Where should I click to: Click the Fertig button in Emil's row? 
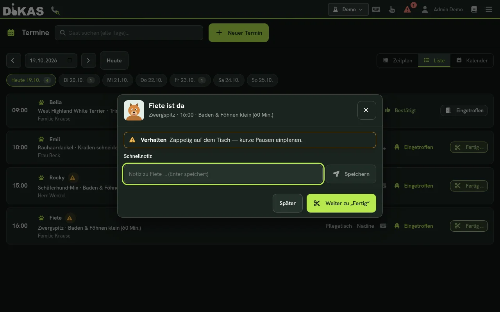point(469,147)
